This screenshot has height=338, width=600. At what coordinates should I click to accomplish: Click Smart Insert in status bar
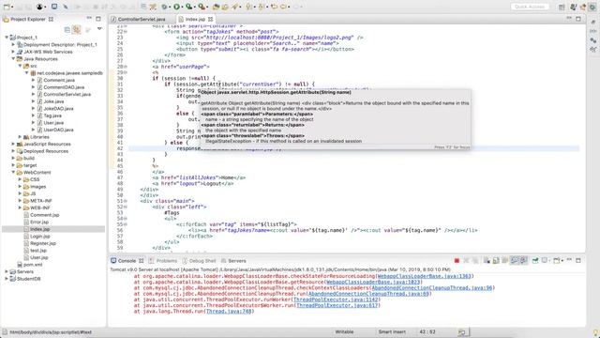coord(392,331)
